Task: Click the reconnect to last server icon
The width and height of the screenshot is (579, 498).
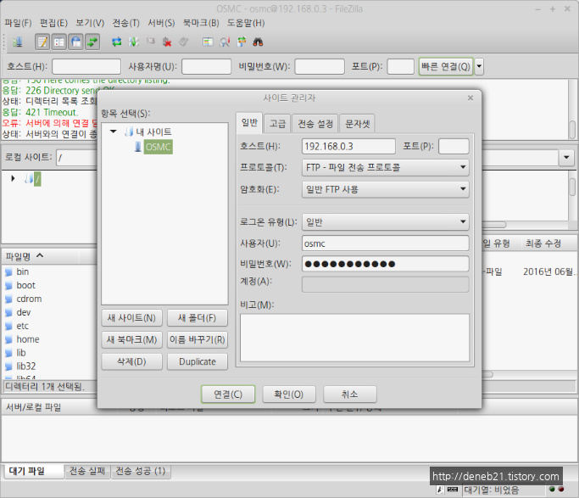Action: [x=182, y=42]
